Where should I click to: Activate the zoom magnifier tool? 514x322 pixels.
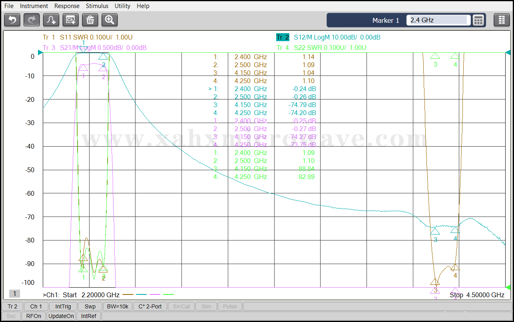(110, 20)
